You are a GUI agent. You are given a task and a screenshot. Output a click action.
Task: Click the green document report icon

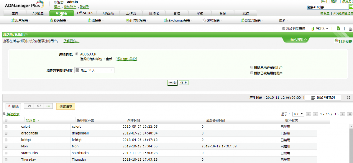pos(338,28)
